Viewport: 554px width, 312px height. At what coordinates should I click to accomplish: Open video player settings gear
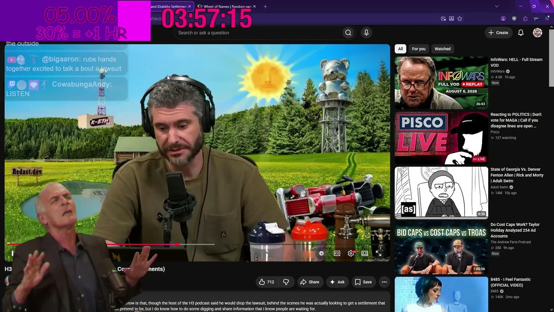click(351, 253)
